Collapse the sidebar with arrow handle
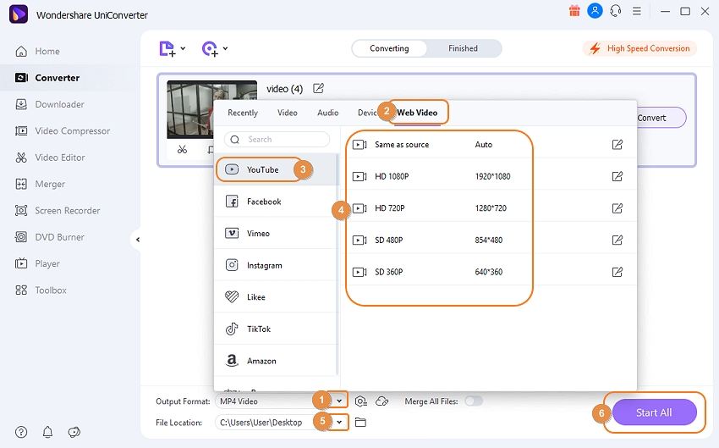This screenshot has width=719, height=448. tap(137, 240)
